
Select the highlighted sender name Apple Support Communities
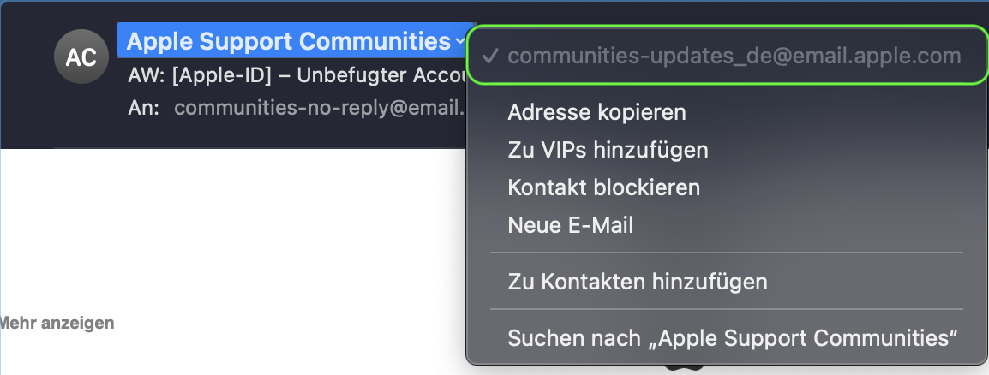[288, 41]
